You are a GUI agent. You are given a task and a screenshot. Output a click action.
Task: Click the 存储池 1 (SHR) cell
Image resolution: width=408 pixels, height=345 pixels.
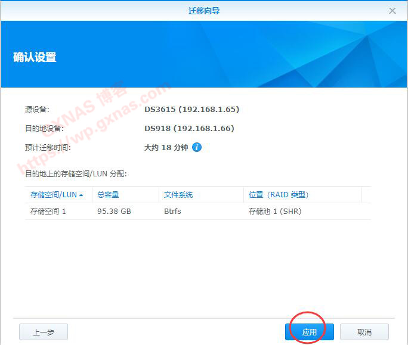pos(275,211)
